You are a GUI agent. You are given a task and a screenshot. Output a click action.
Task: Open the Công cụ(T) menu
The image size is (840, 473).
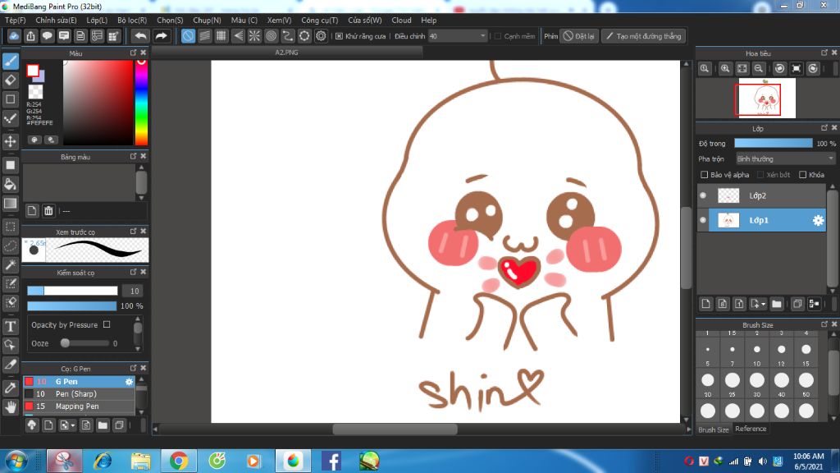(x=320, y=21)
